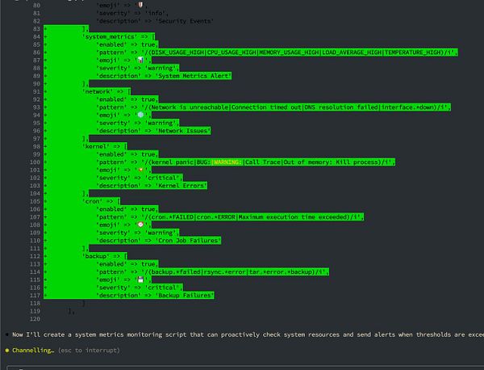Click 'kernel panic' on line 100

coord(173,162)
